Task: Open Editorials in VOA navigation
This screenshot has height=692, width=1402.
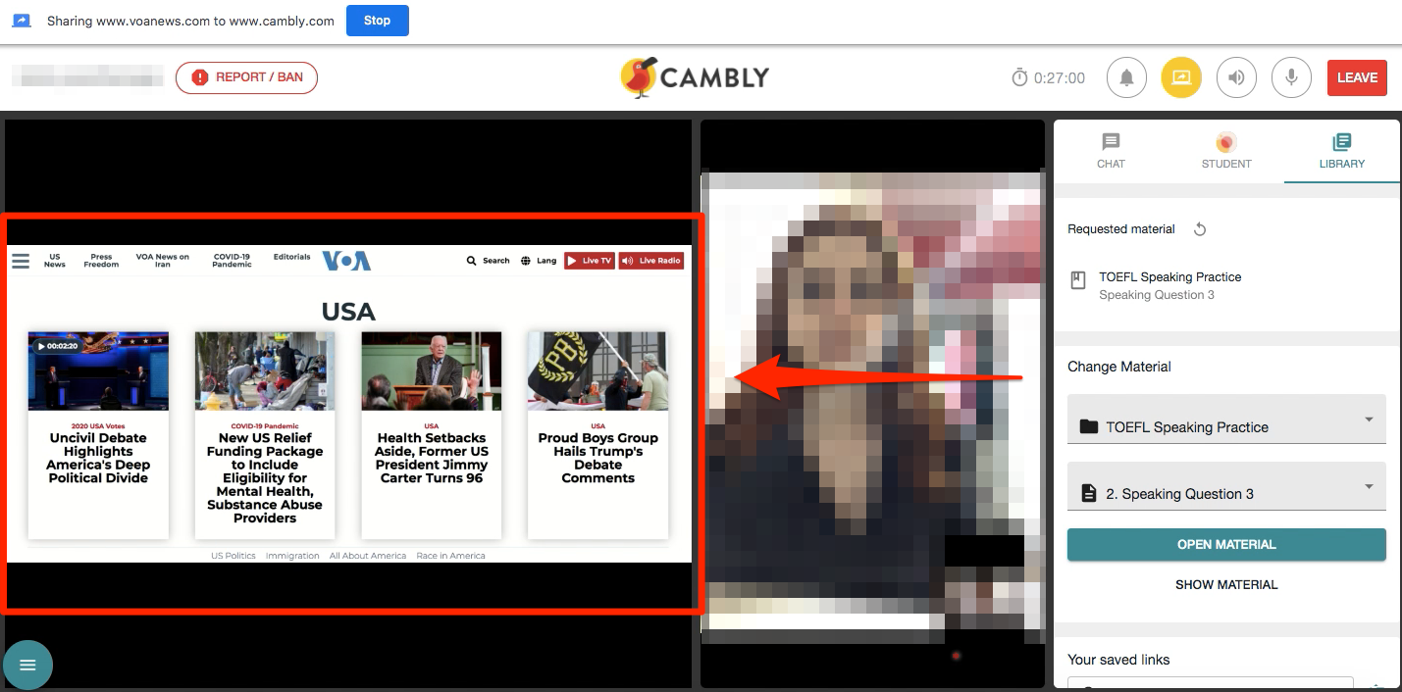Action: pos(292,257)
